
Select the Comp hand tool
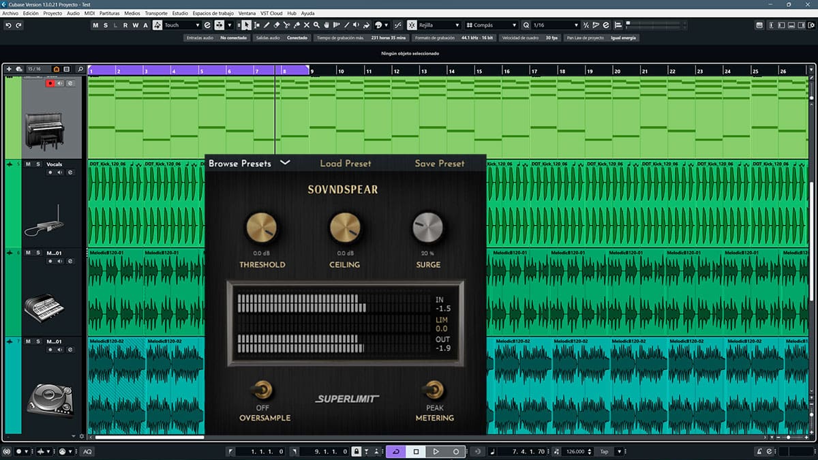(327, 25)
